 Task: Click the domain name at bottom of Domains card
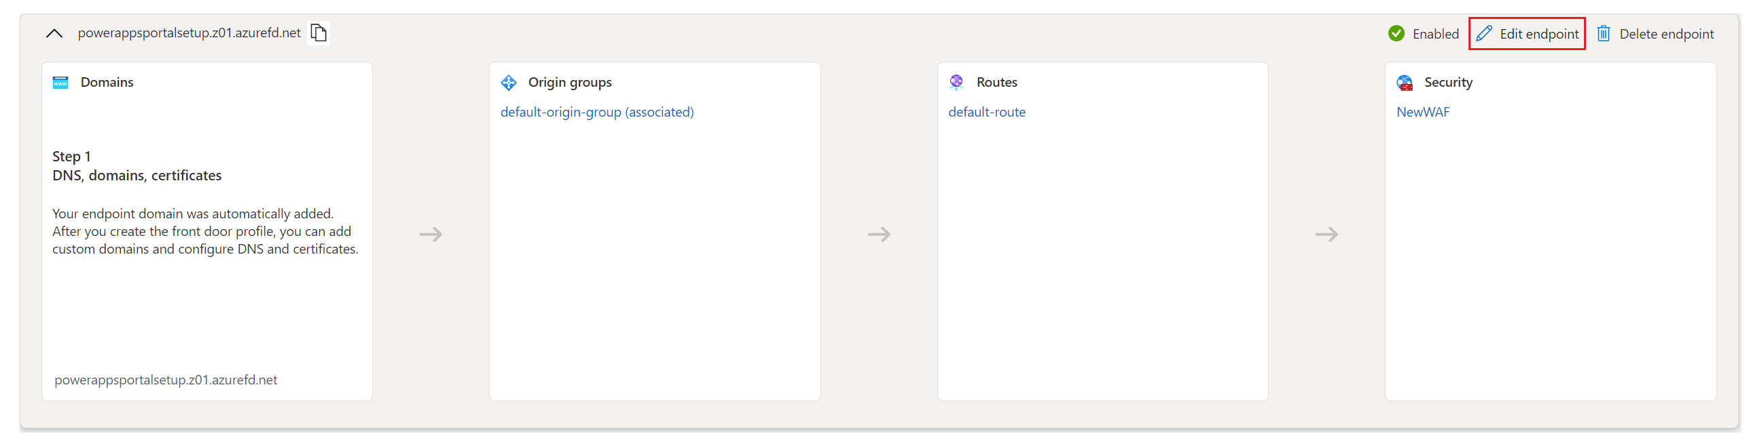166,380
